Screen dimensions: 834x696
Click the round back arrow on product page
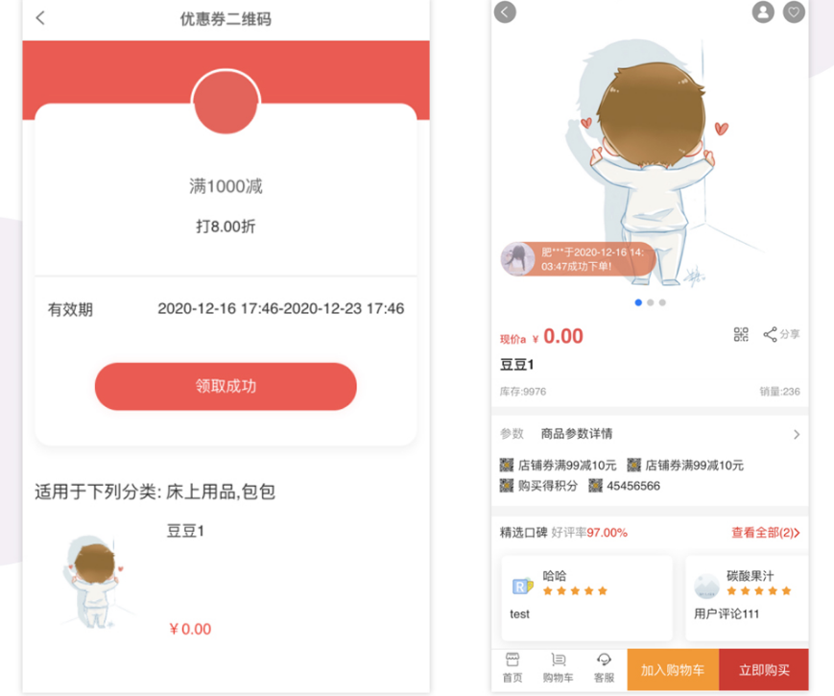tap(505, 12)
